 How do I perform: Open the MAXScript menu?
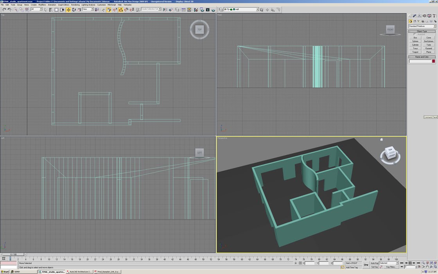point(112,5)
